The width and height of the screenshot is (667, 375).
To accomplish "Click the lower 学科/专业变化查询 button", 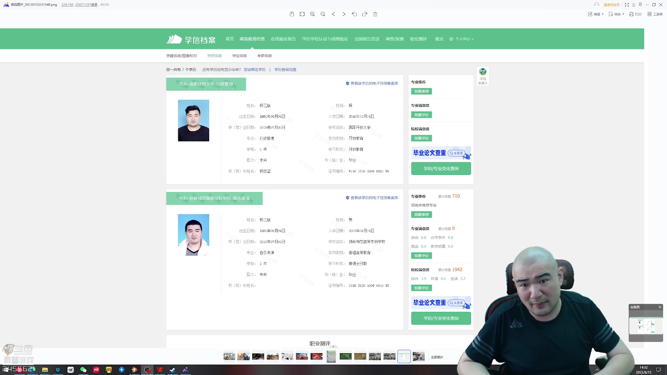I will tap(441, 318).
